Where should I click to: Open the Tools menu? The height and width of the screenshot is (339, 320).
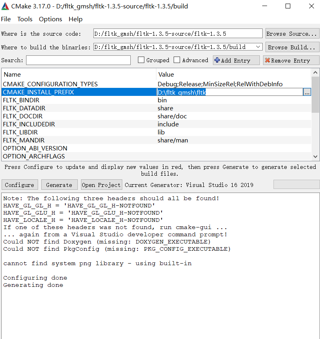point(25,19)
